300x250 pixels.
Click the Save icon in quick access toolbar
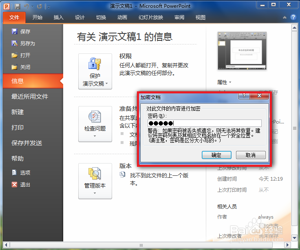coord(18,7)
